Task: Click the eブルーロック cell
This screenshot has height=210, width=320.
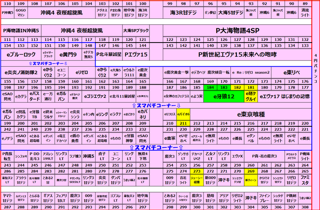Action: click(21, 54)
